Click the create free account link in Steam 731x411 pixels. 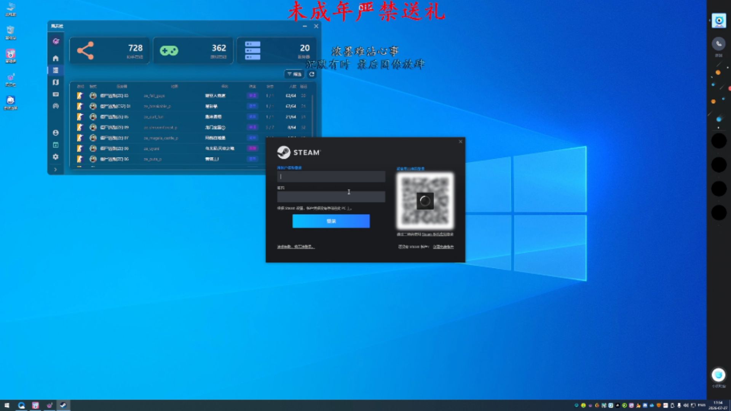pyautogui.click(x=443, y=247)
